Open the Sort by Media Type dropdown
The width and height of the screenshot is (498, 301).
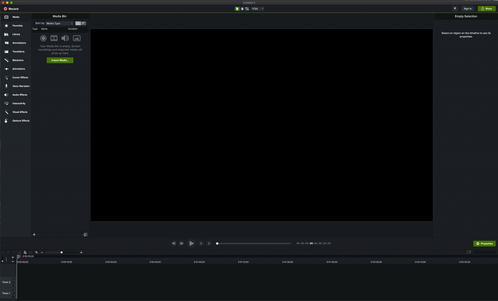tap(59, 23)
